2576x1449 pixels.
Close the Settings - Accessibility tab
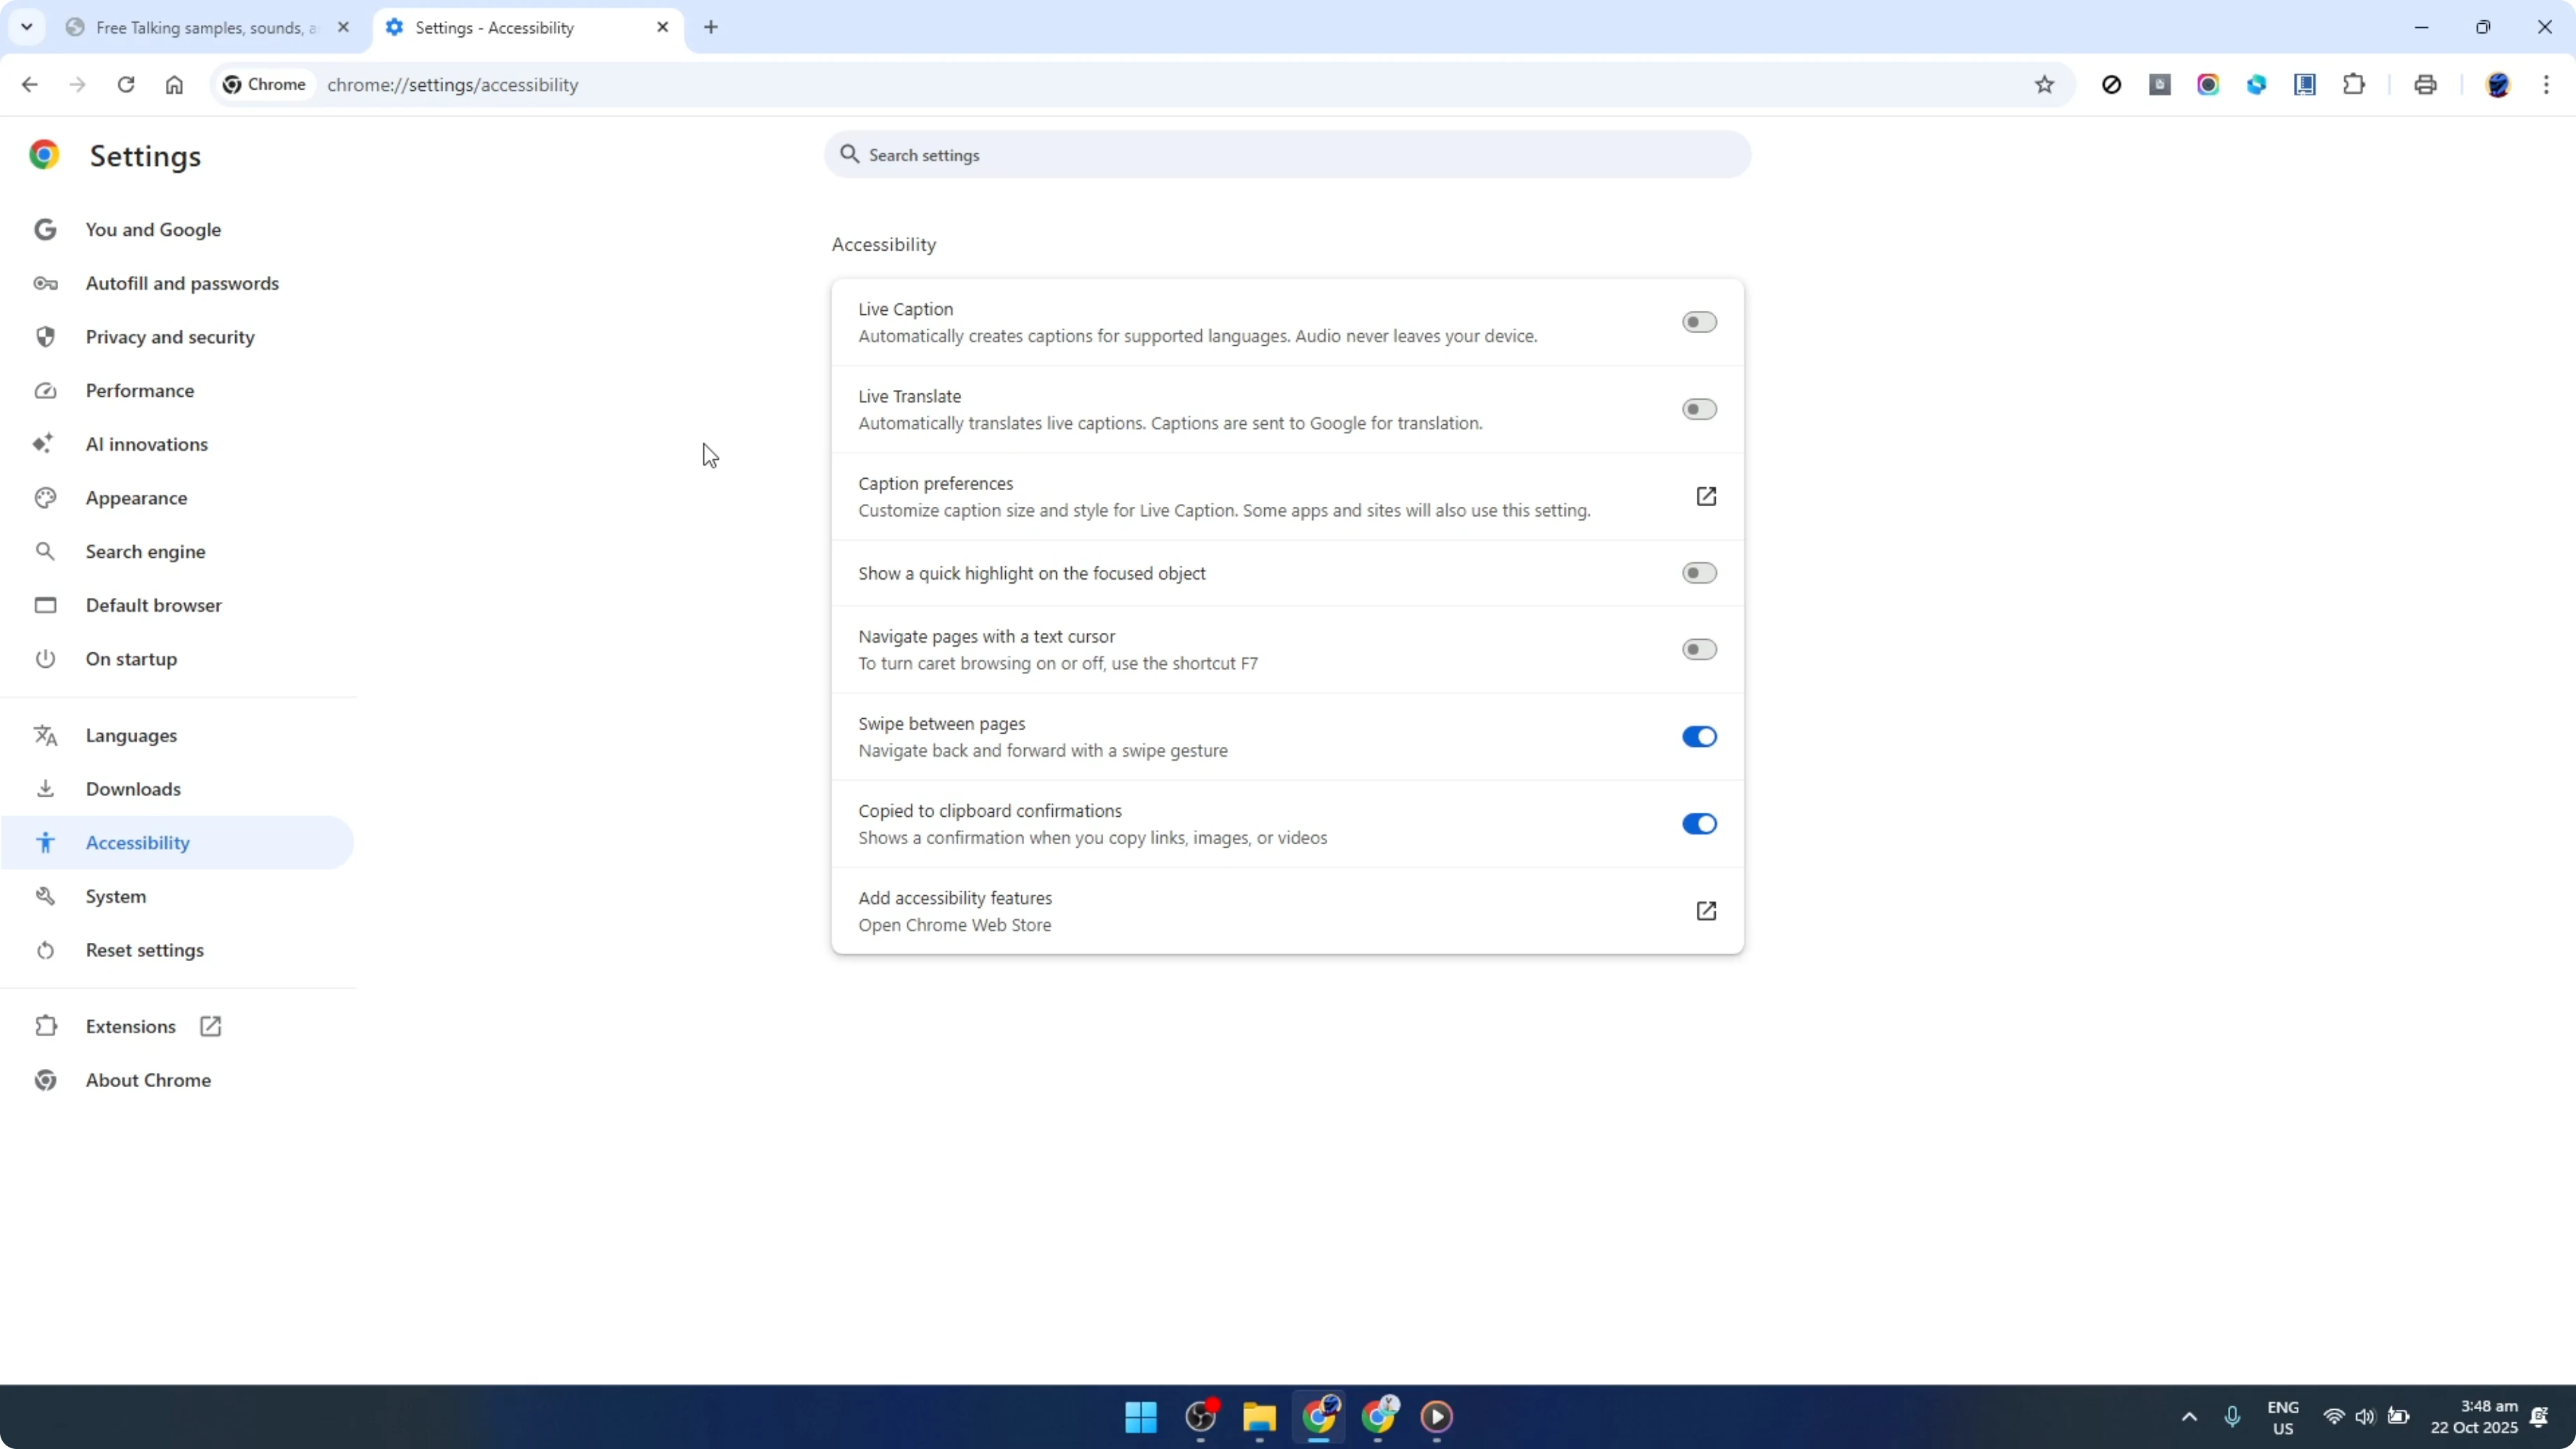[x=662, y=28]
